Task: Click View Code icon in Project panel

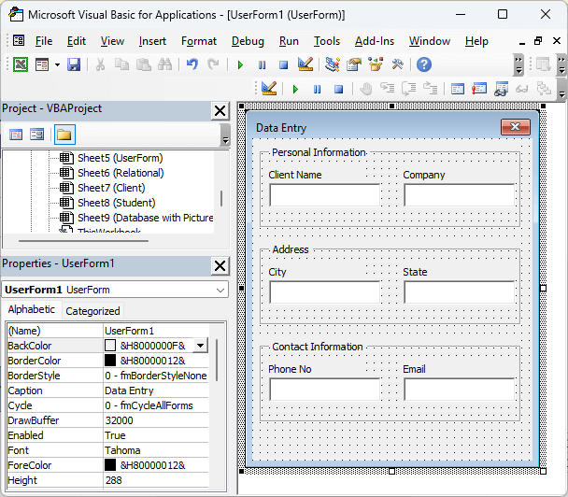Action: tap(16, 135)
